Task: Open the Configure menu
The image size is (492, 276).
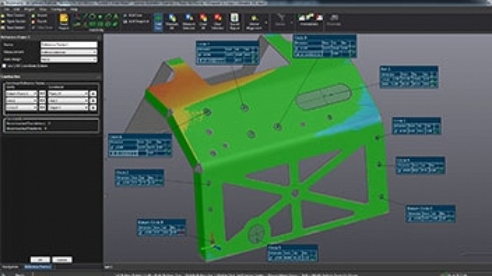Action: point(58,9)
